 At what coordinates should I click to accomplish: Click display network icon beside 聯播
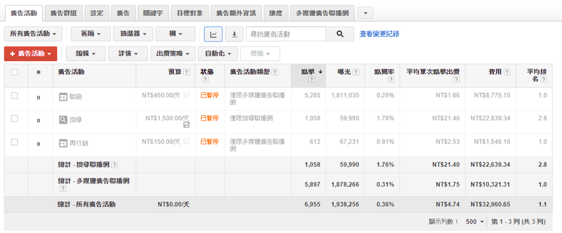point(63,97)
